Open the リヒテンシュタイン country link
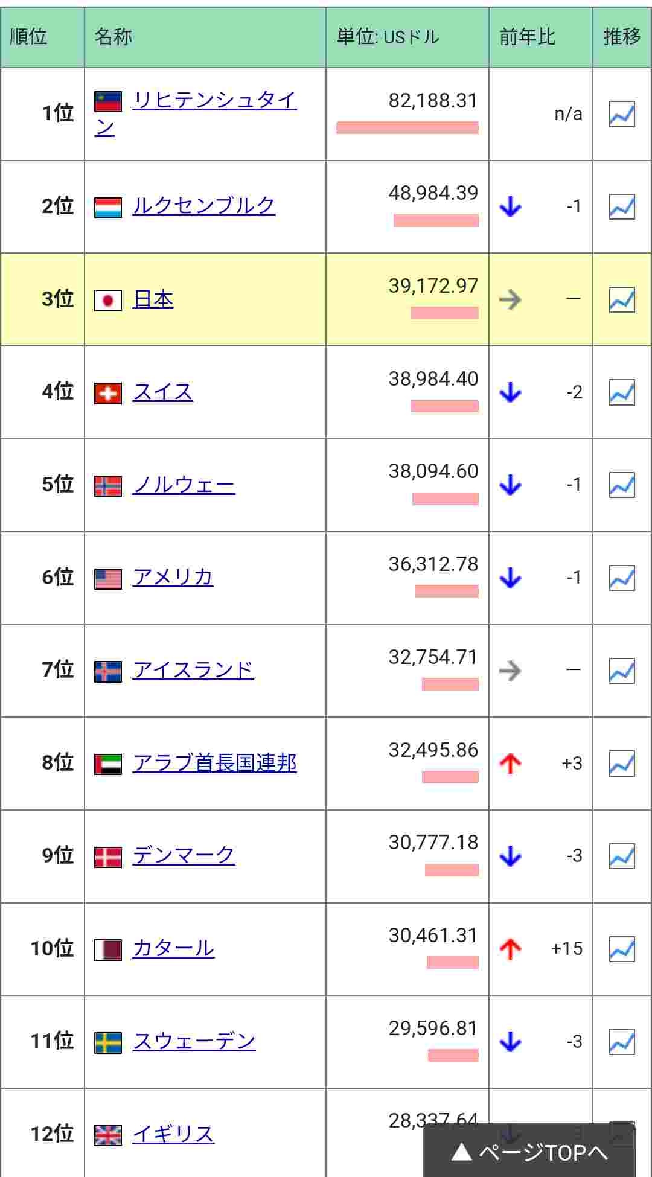The image size is (652, 1177). tap(214, 101)
